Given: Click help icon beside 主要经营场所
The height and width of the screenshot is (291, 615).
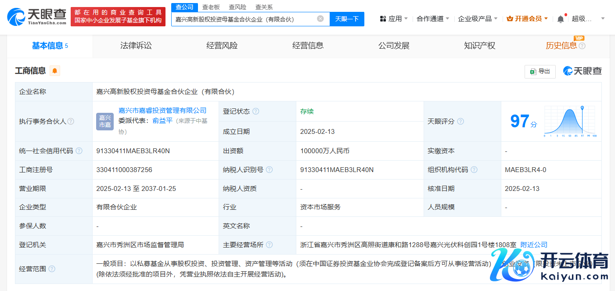Looking at the screenshot, I should 269,245.
